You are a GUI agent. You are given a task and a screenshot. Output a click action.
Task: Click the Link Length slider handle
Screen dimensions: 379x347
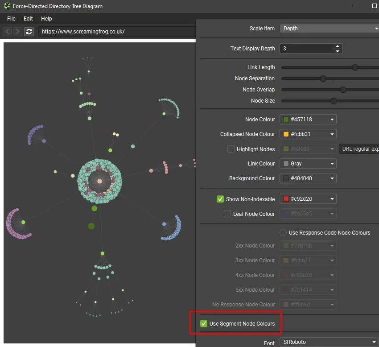355,67
